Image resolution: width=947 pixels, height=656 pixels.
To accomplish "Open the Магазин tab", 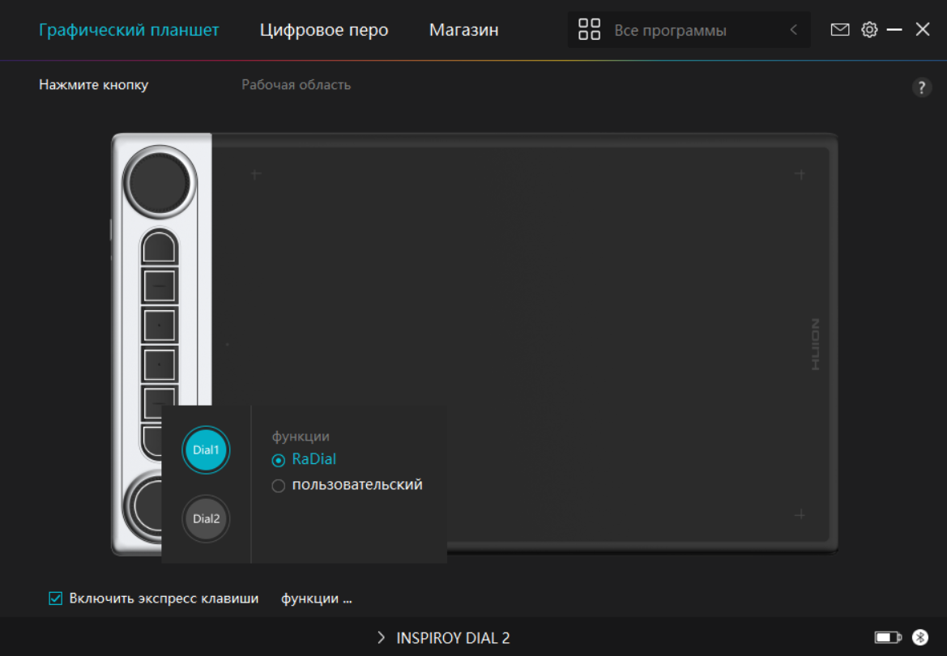I will [x=463, y=30].
